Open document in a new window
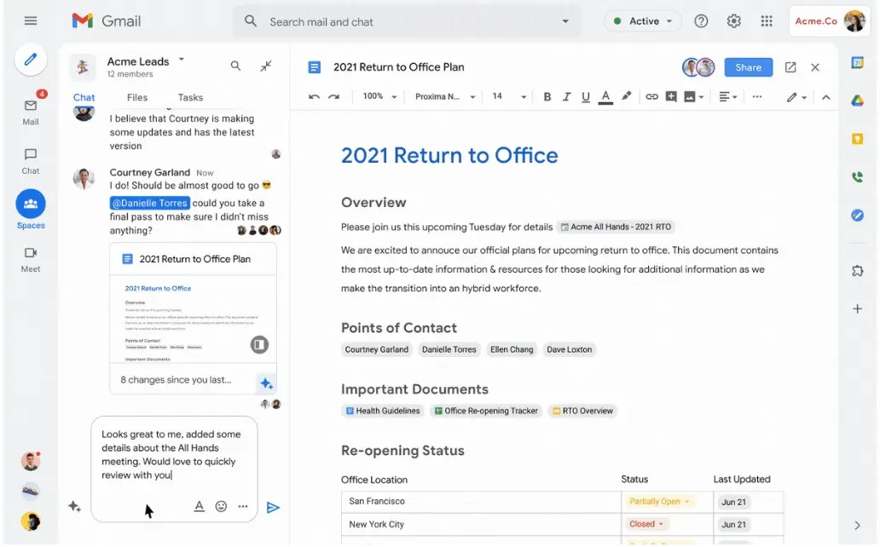Screen dimensions: 880x547 pyautogui.click(x=790, y=67)
